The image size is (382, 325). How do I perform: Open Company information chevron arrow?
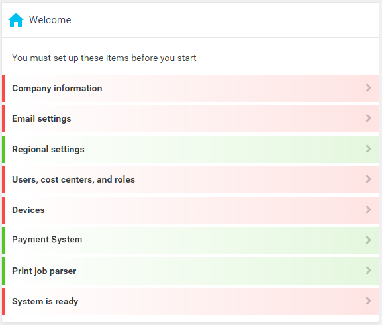coord(369,88)
